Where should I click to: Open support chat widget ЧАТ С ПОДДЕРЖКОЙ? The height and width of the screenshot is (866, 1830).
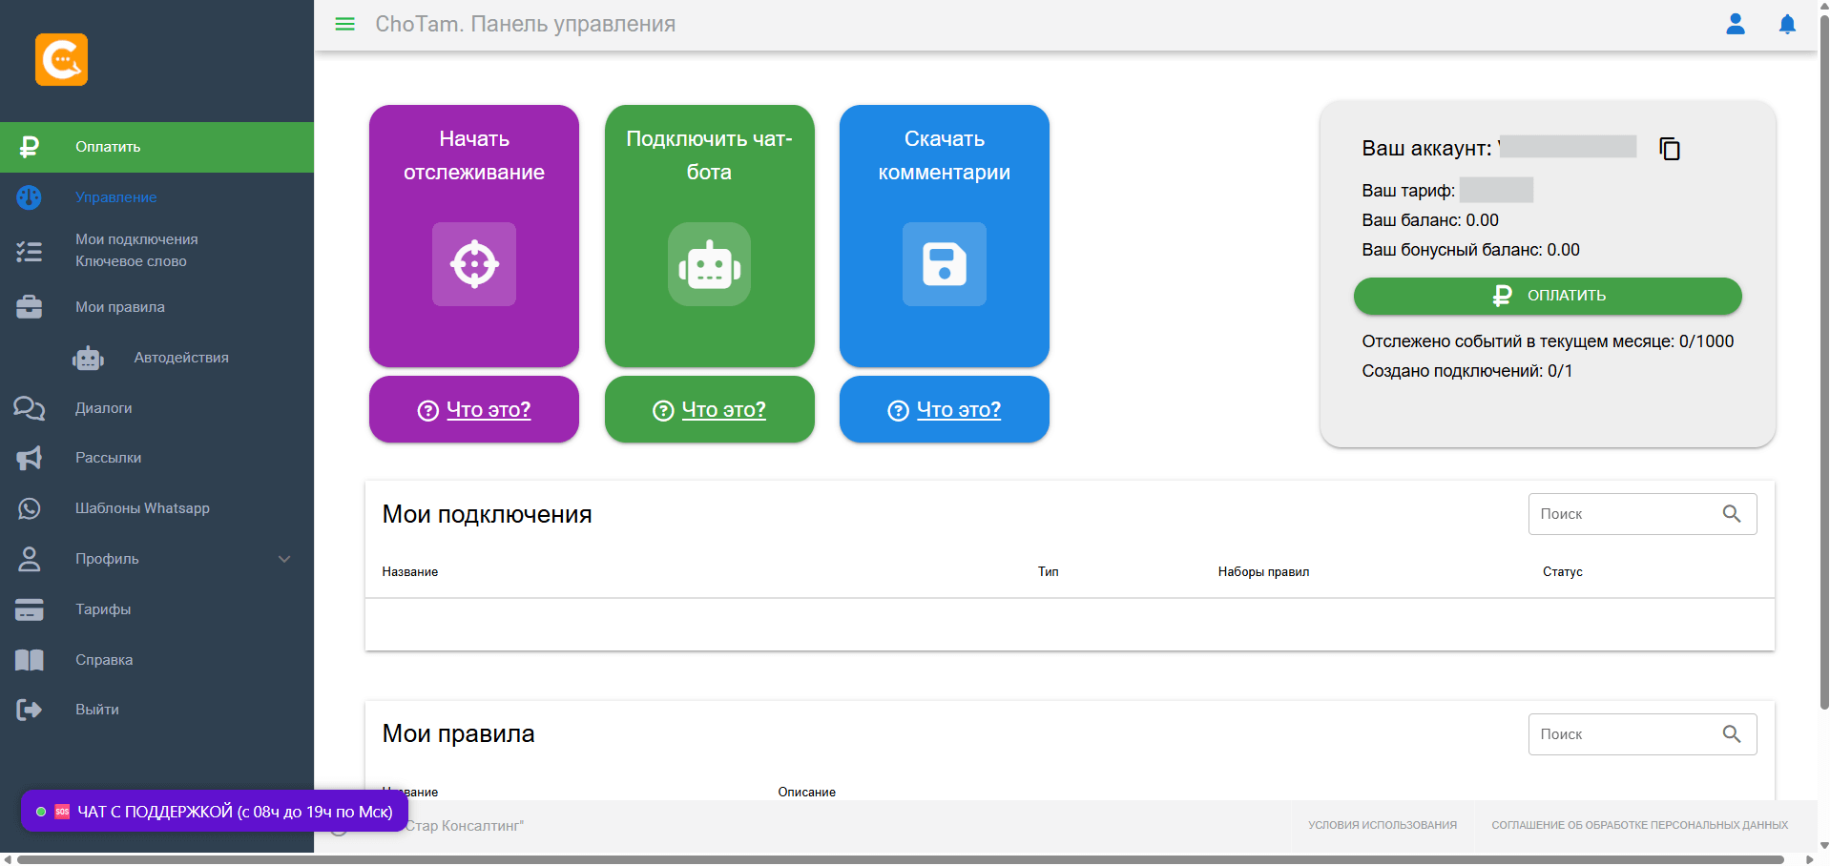[215, 812]
